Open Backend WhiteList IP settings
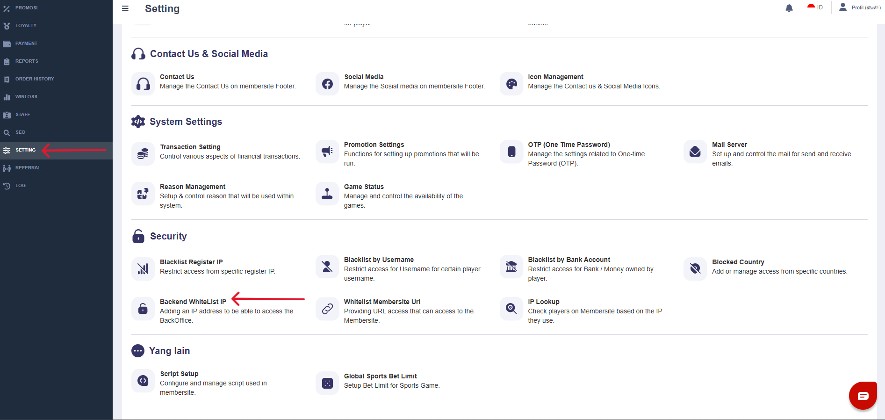 (x=193, y=302)
